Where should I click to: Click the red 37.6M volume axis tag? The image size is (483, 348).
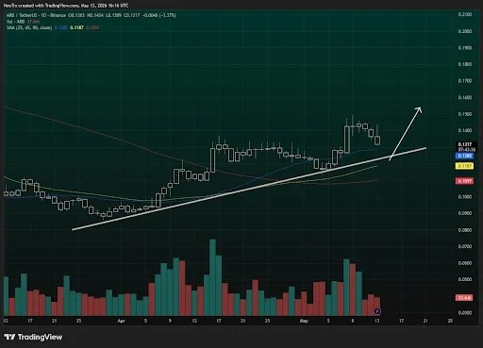click(464, 297)
